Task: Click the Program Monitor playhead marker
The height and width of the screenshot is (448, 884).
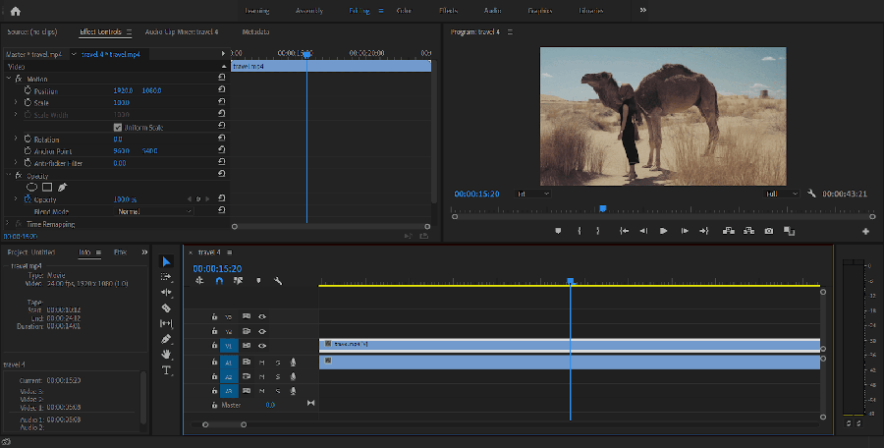Action: point(603,208)
